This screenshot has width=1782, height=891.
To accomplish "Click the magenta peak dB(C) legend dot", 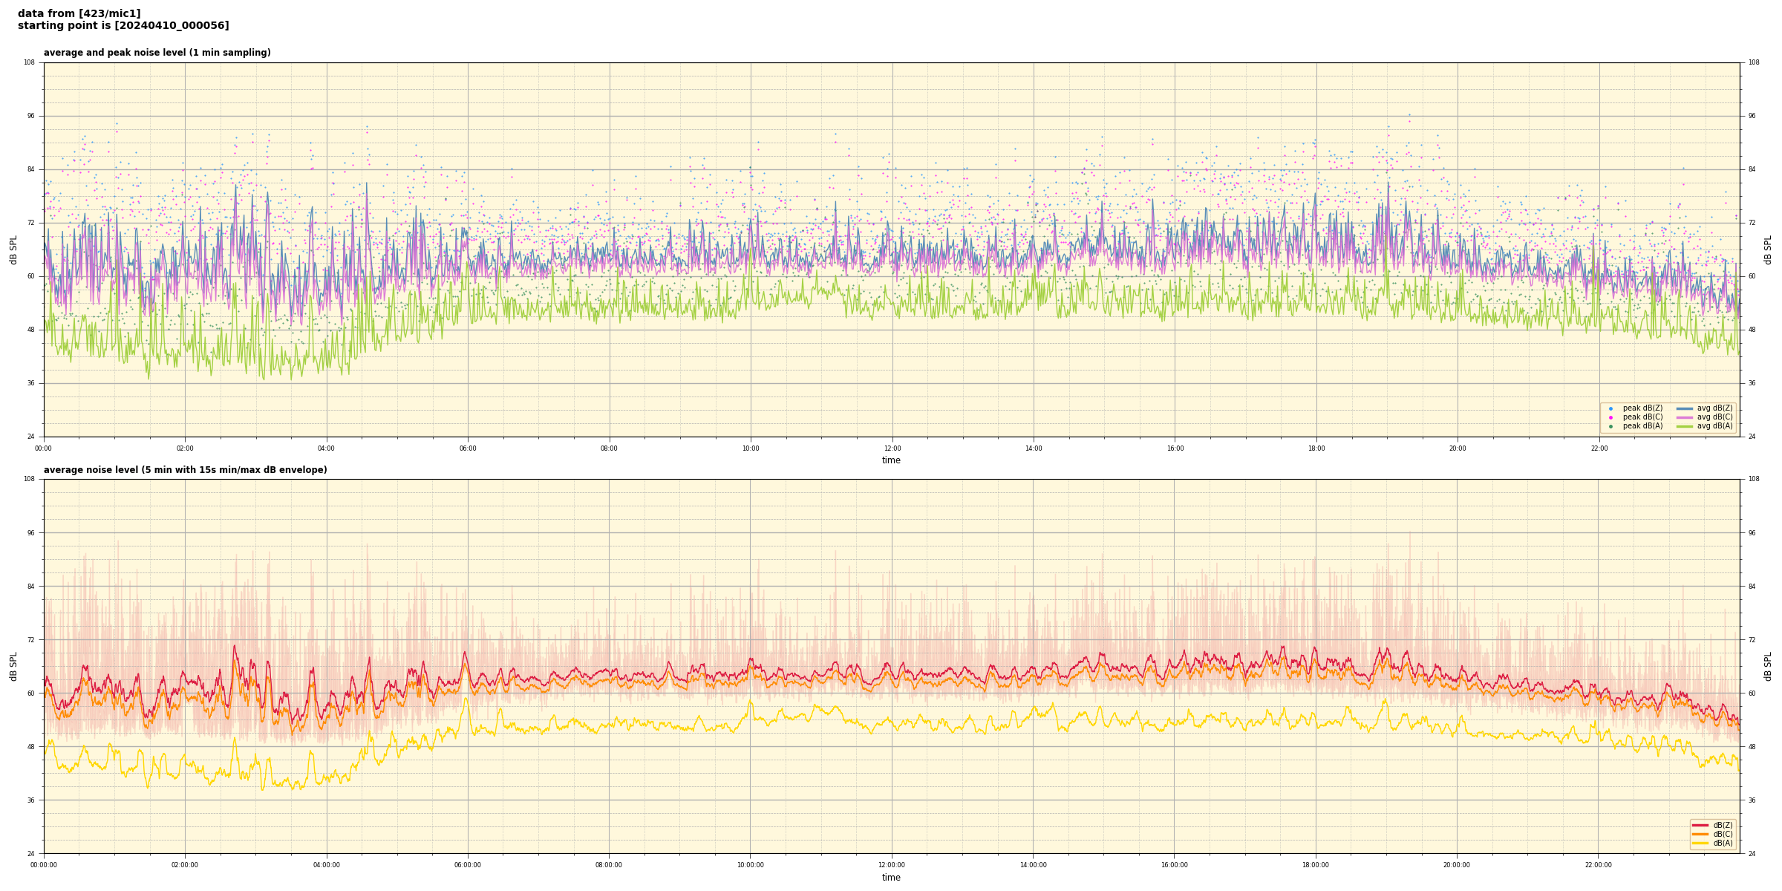I will point(1610,417).
